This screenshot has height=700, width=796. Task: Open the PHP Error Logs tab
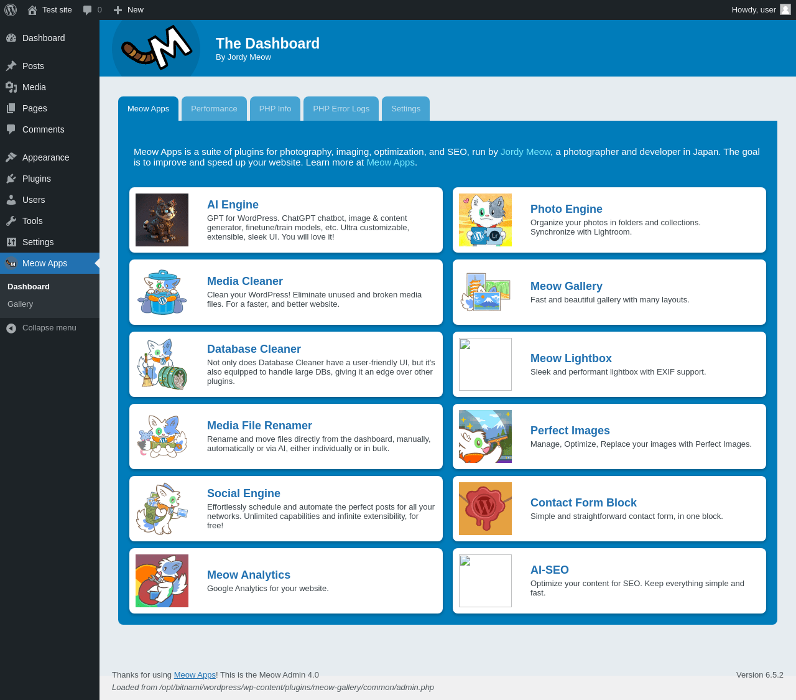pos(341,108)
